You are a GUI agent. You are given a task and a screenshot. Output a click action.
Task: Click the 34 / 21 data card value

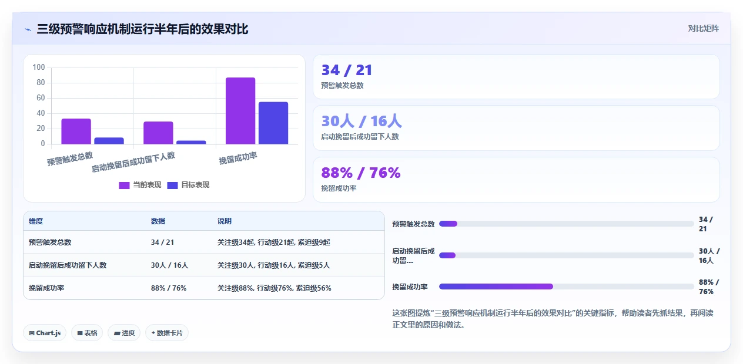point(347,70)
